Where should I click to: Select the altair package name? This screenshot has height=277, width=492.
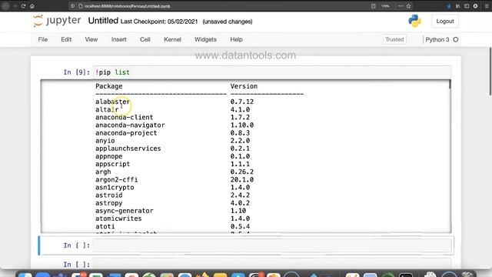pyautogui.click(x=107, y=109)
